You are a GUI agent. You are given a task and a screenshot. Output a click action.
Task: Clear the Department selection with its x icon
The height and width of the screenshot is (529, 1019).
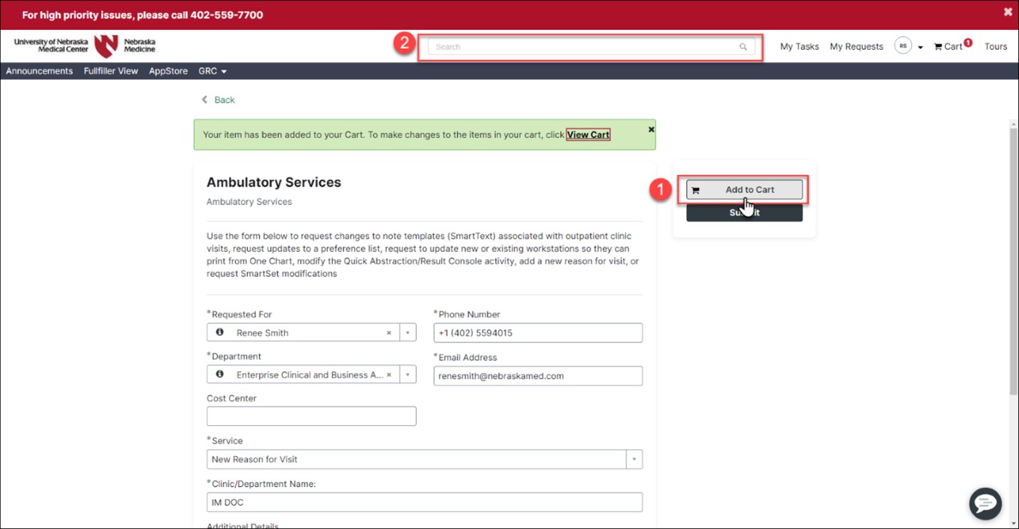(x=389, y=375)
